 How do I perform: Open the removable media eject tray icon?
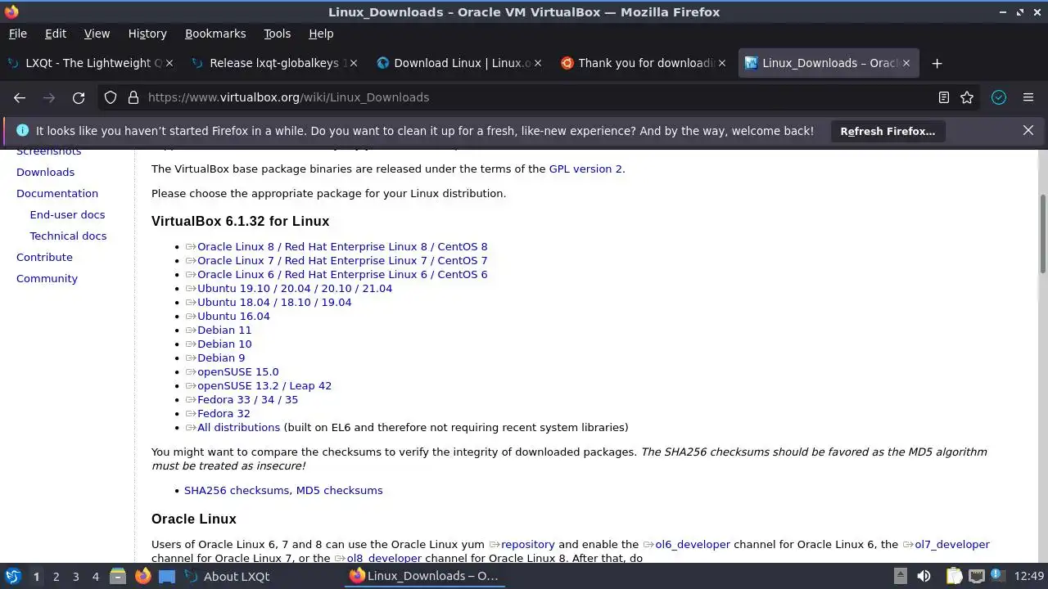(901, 577)
